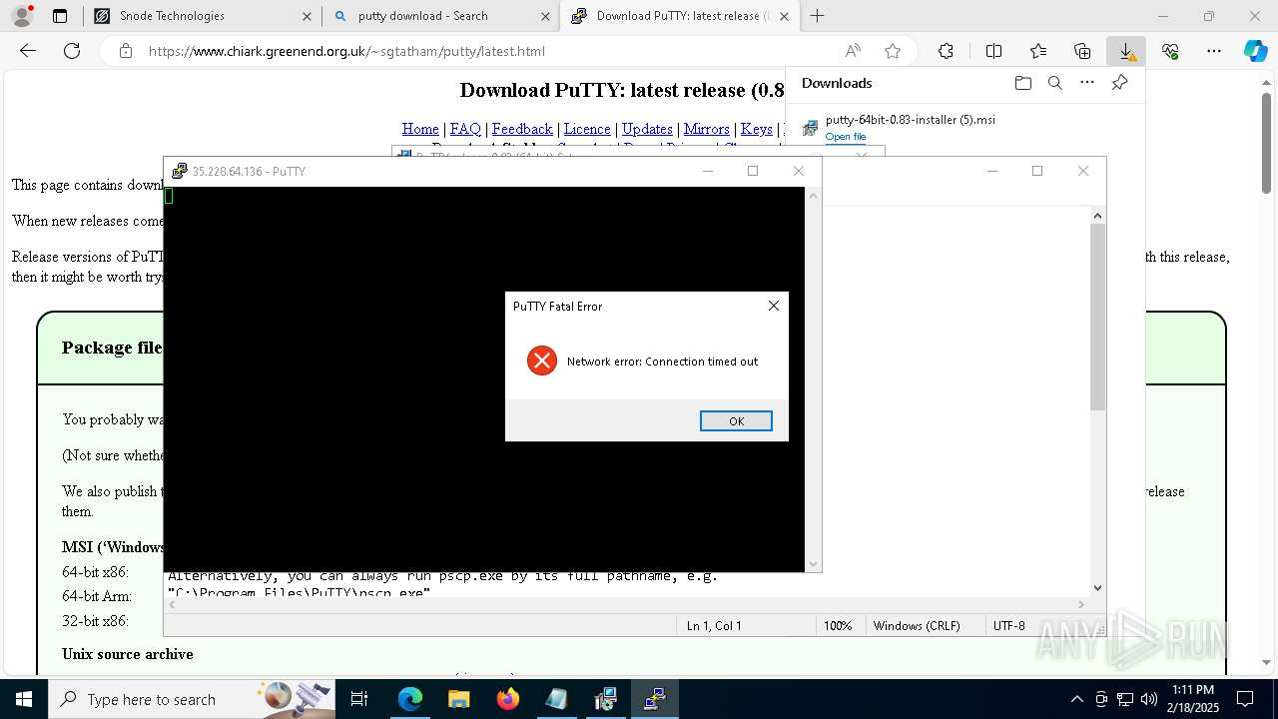
Task: Open network icon in system tray
Action: point(1124,699)
